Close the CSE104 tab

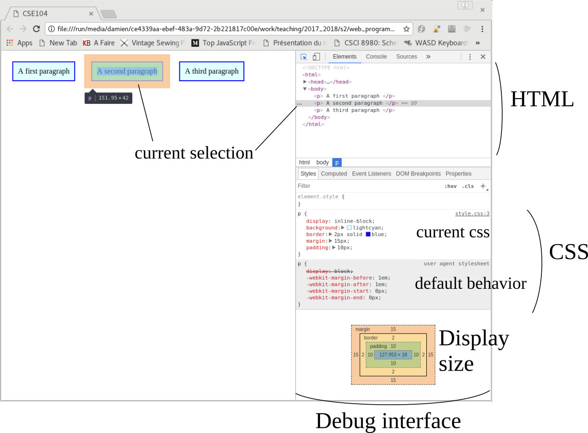click(91, 13)
